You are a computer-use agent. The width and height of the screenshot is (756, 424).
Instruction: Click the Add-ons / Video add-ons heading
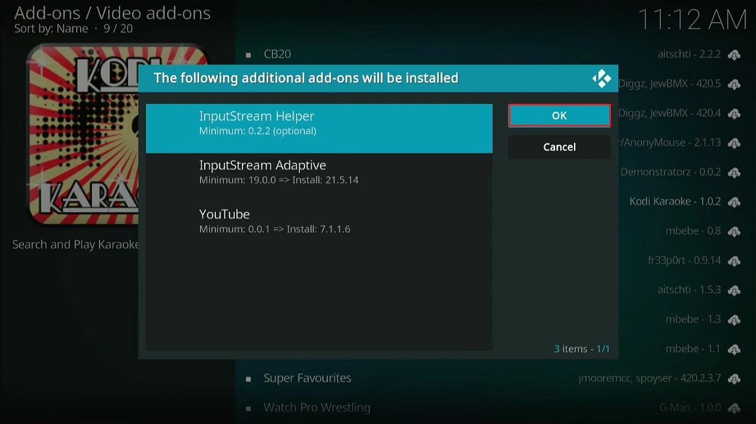tap(113, 13)
